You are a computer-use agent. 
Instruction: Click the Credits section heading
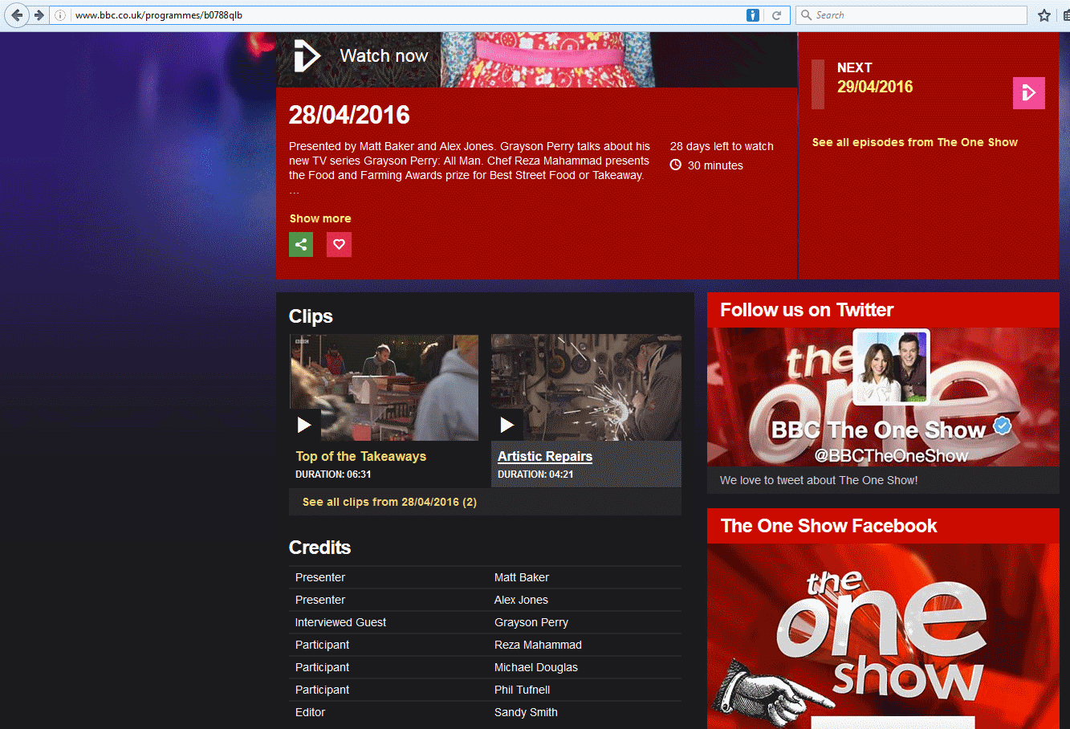pos(319,548)
